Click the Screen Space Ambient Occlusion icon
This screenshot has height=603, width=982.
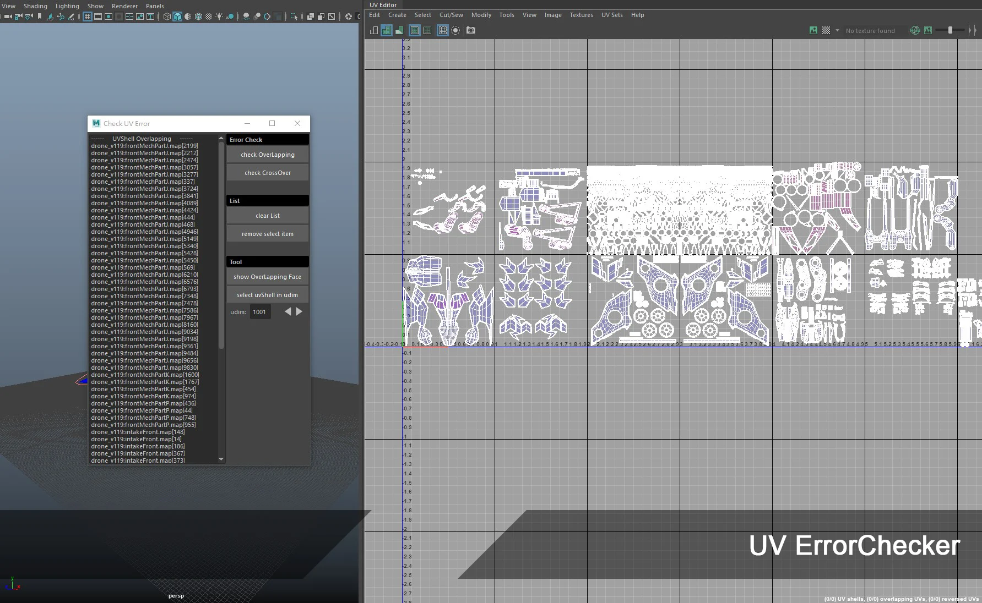pos(246,17)
